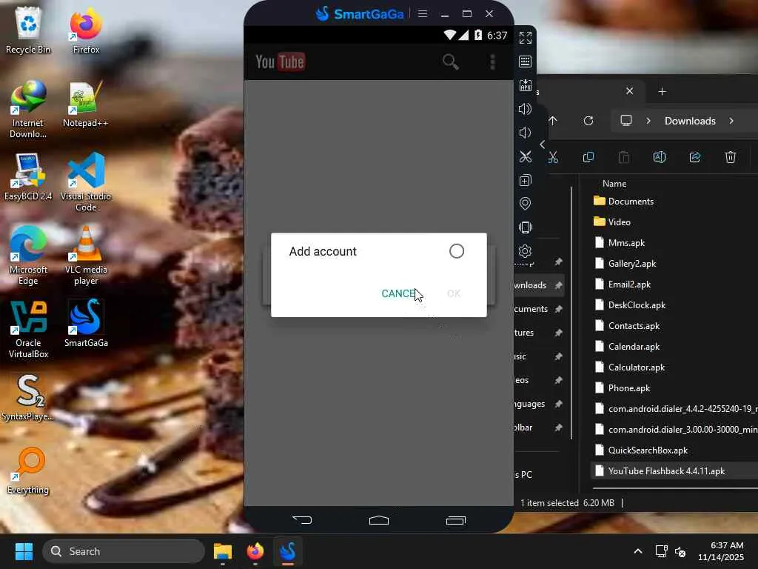Click the volume down speaker icon
This screenshot has height=569, width=758.
tap(526, 133)
